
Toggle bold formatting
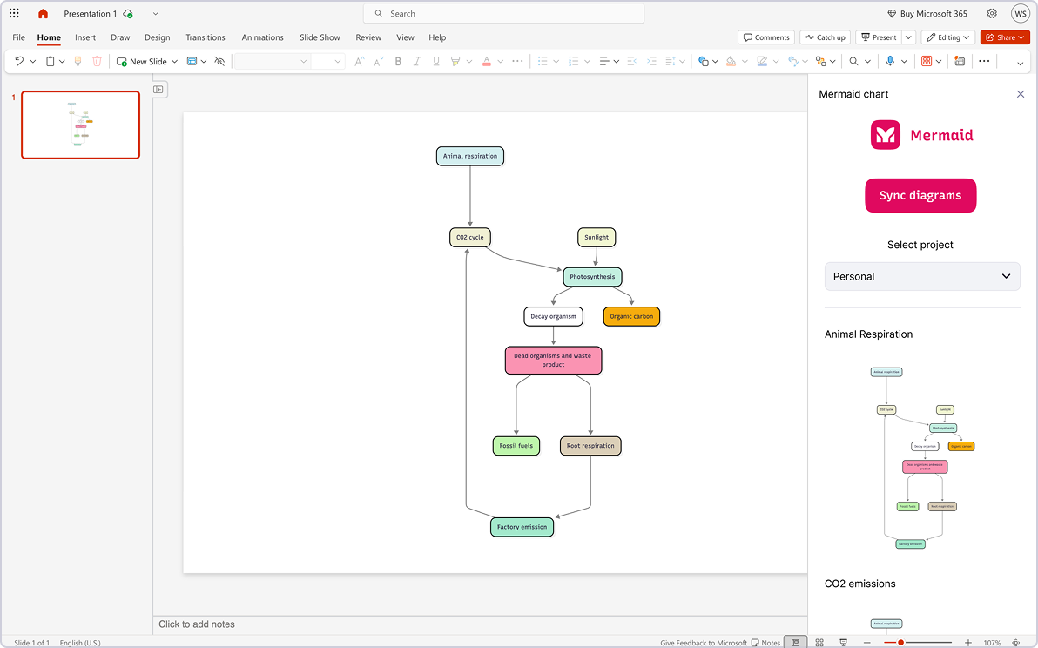[x=397, y=61]
